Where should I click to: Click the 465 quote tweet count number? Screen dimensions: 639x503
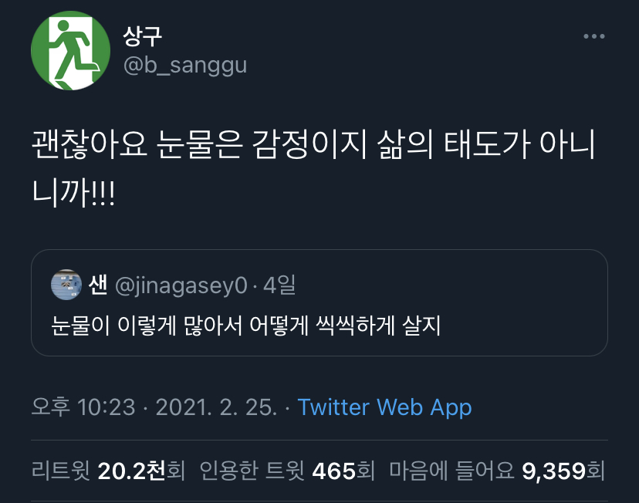[x=333, y=471]
